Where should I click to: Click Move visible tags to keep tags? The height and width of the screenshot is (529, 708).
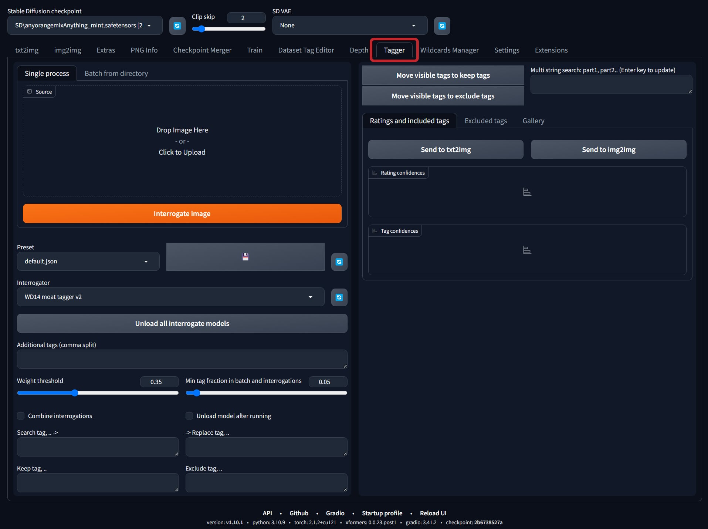(443, 75)
